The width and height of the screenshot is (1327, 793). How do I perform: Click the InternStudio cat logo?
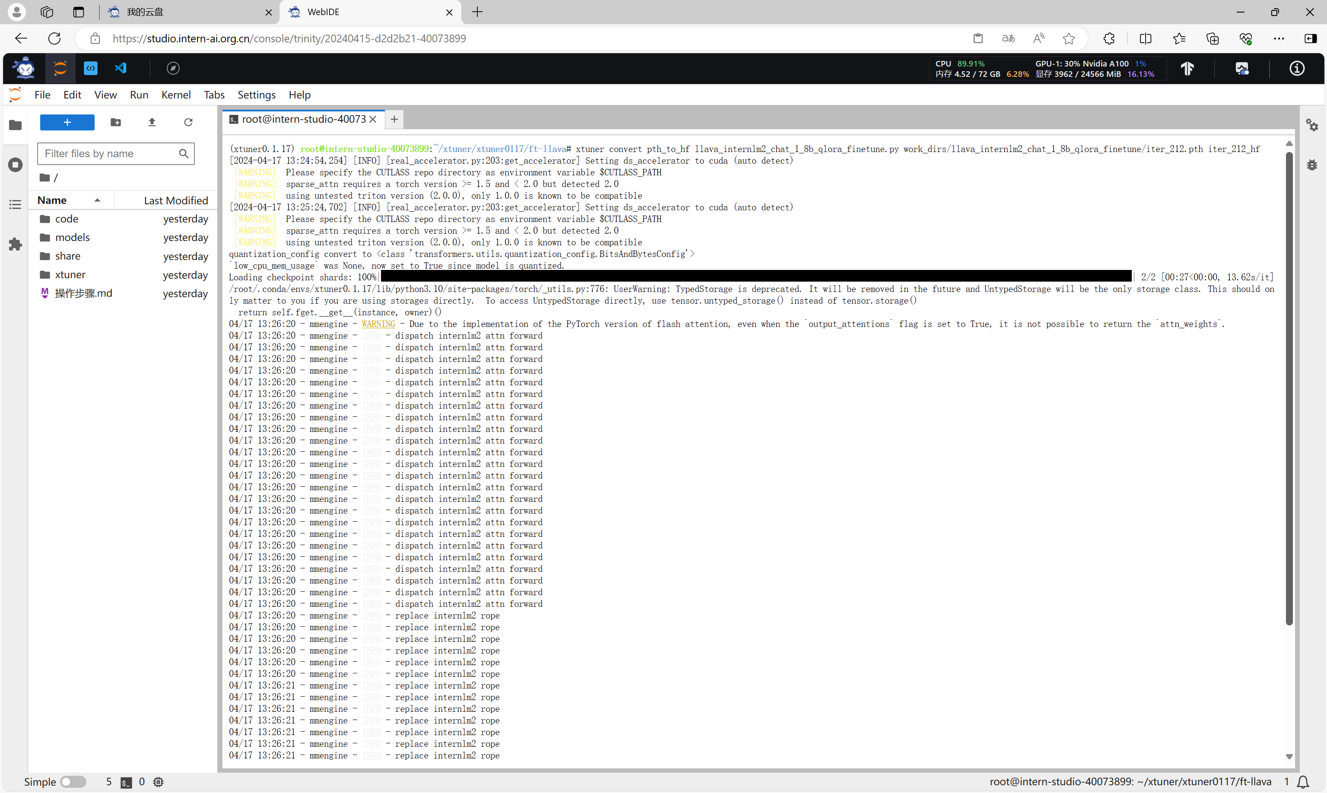click(25, 68)
